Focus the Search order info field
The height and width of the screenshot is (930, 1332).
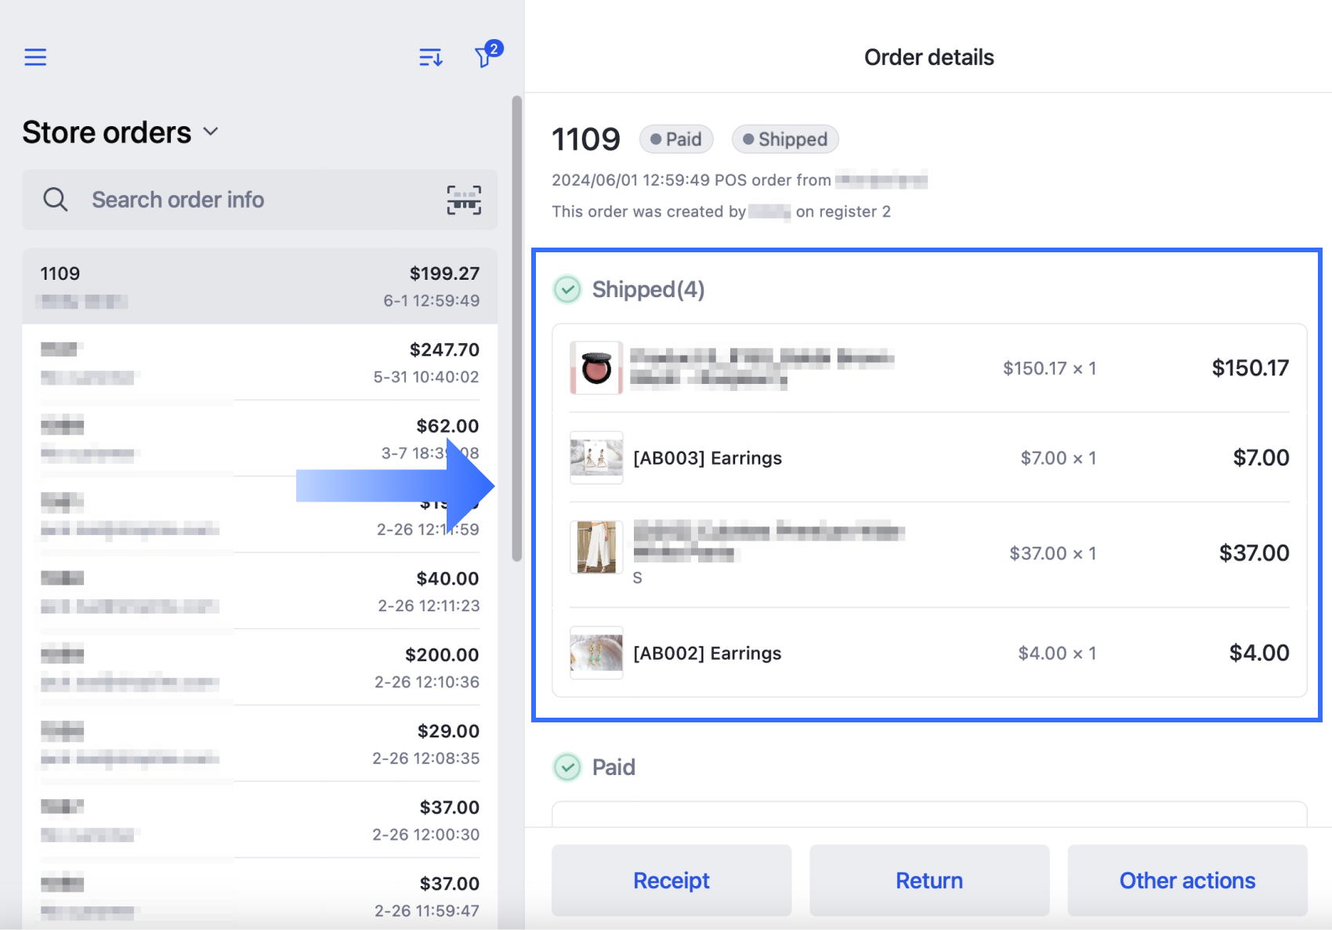(259, 200)
